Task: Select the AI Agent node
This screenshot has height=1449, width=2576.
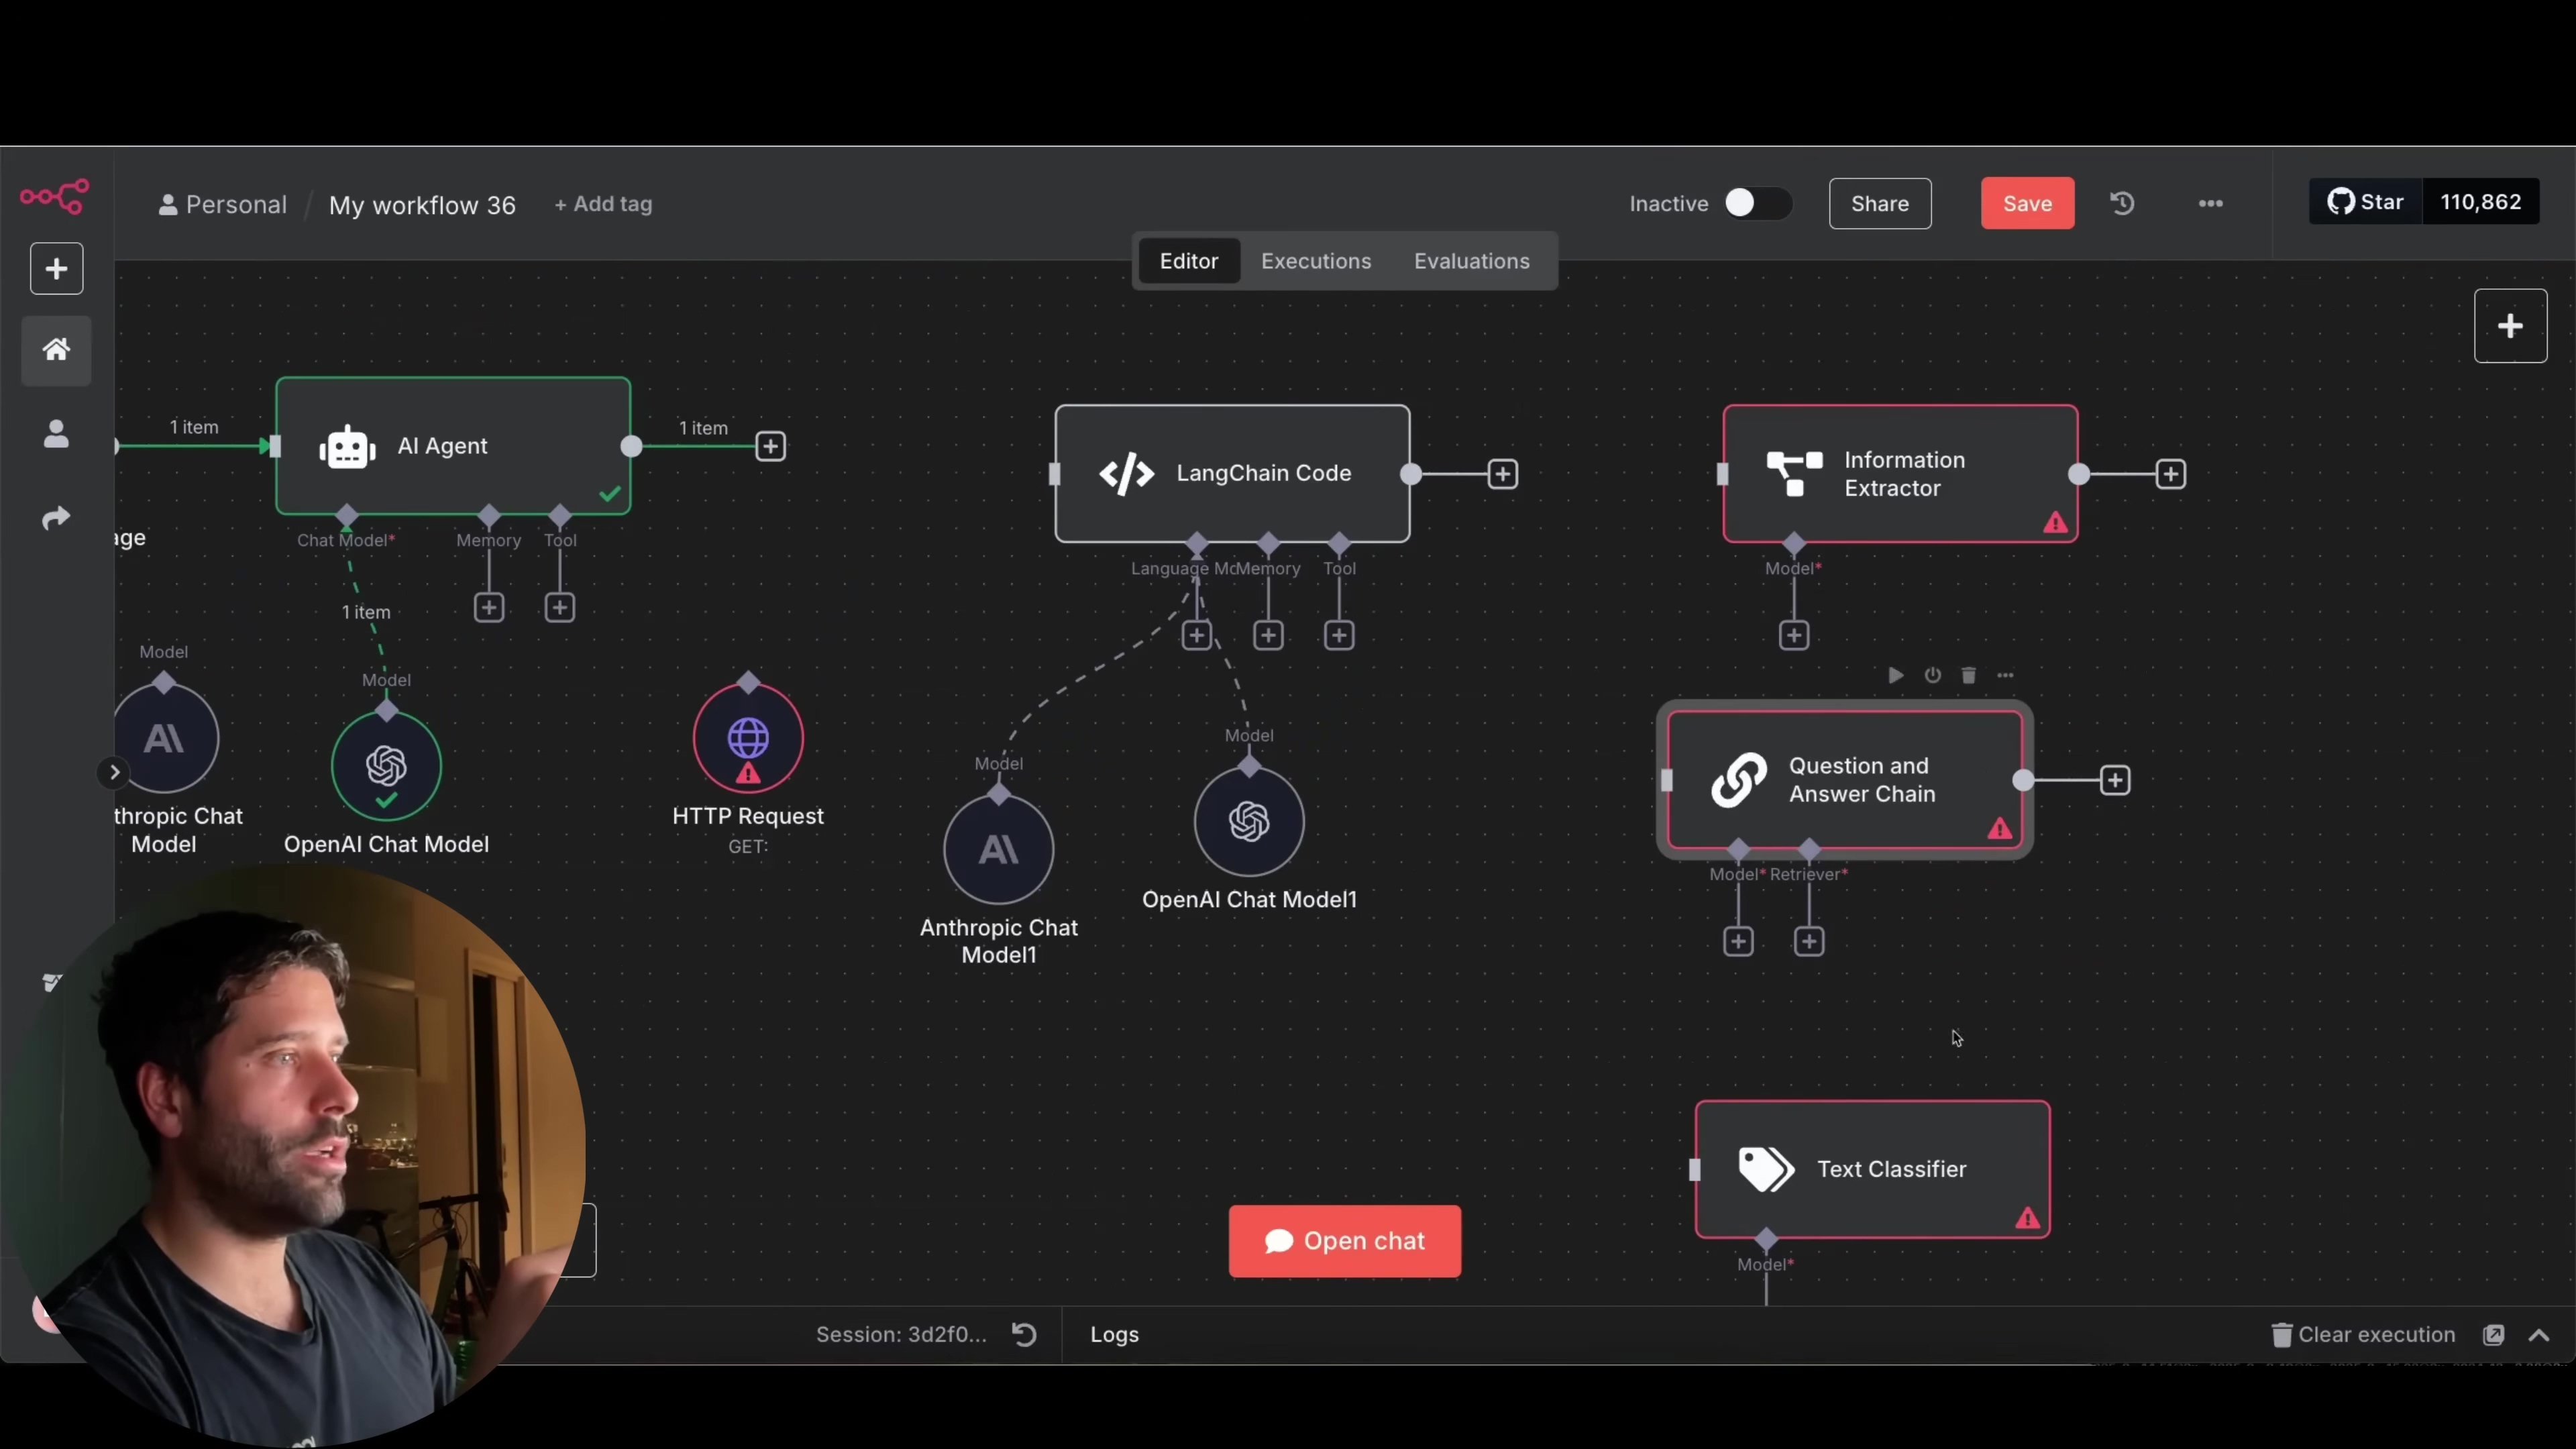Action: point(453,446)
